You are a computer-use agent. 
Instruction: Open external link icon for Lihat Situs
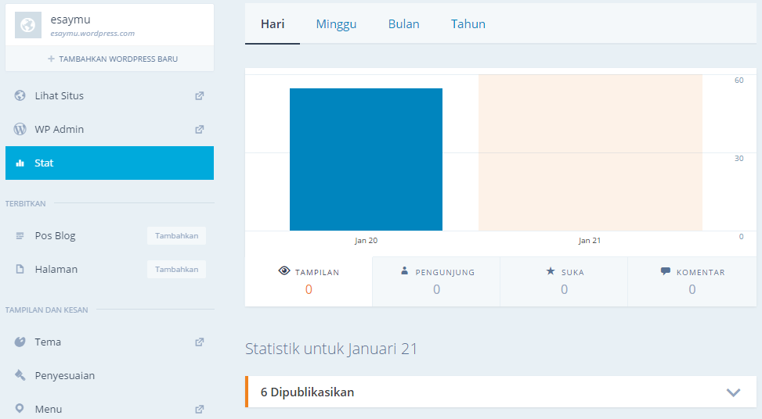click(x=199, y=95)
